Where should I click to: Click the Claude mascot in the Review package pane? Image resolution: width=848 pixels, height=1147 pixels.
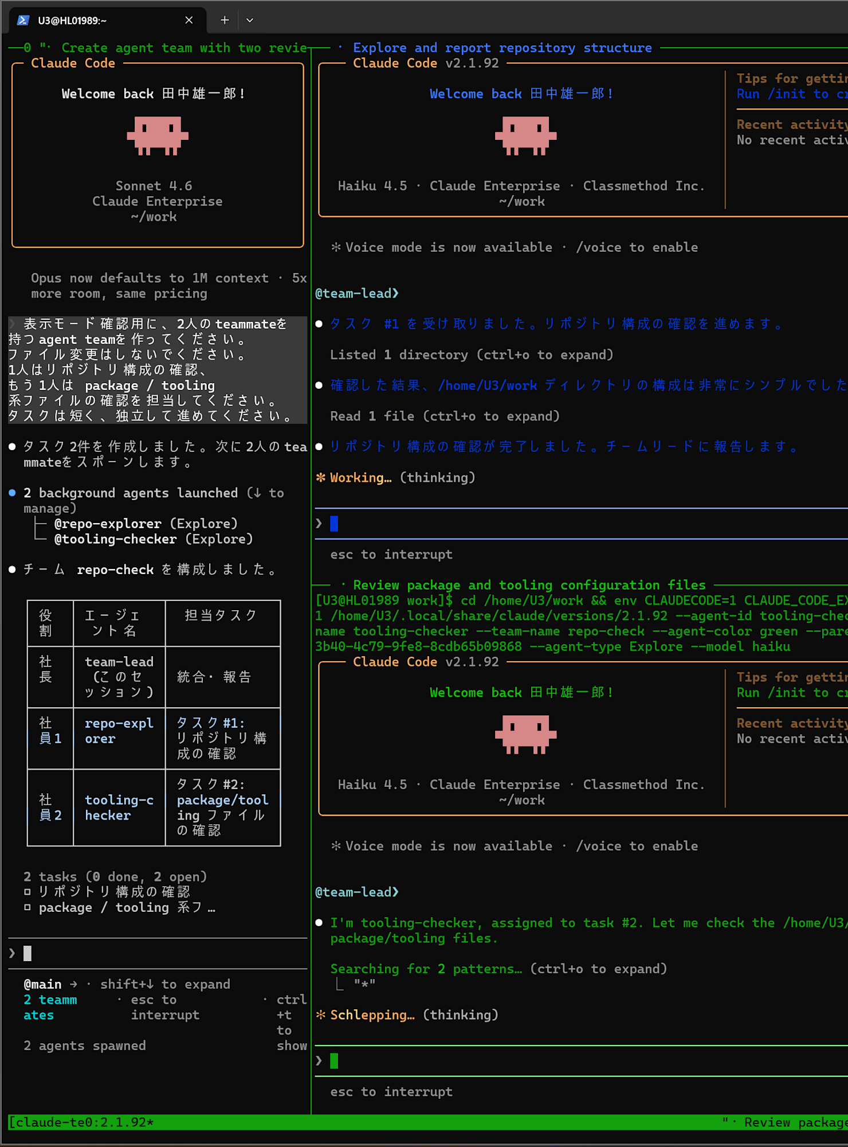coord(525,735)
